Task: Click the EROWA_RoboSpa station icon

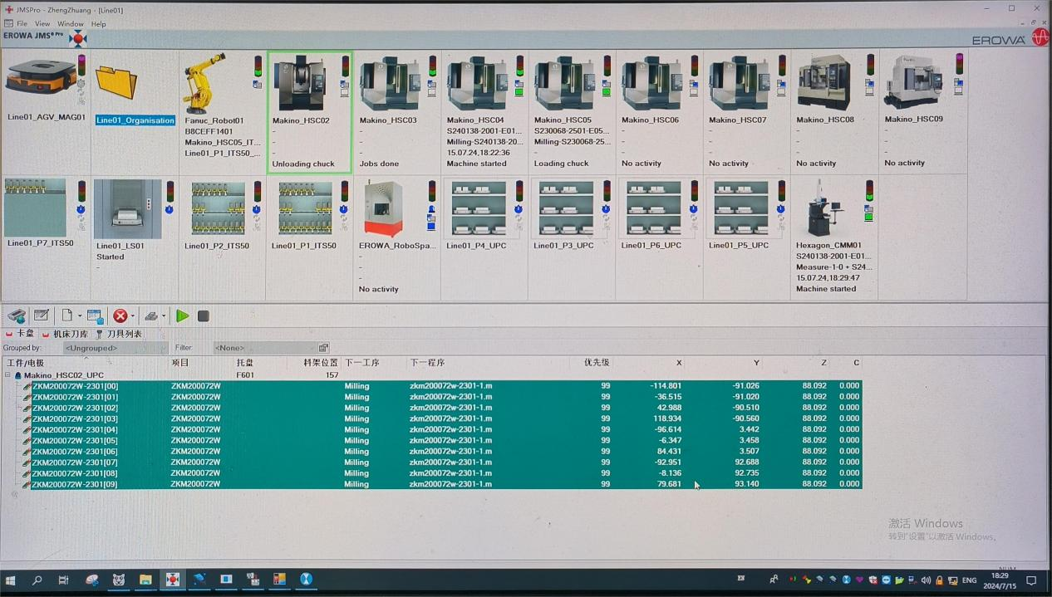Action: pyautogui.click(x=382, y=208)
